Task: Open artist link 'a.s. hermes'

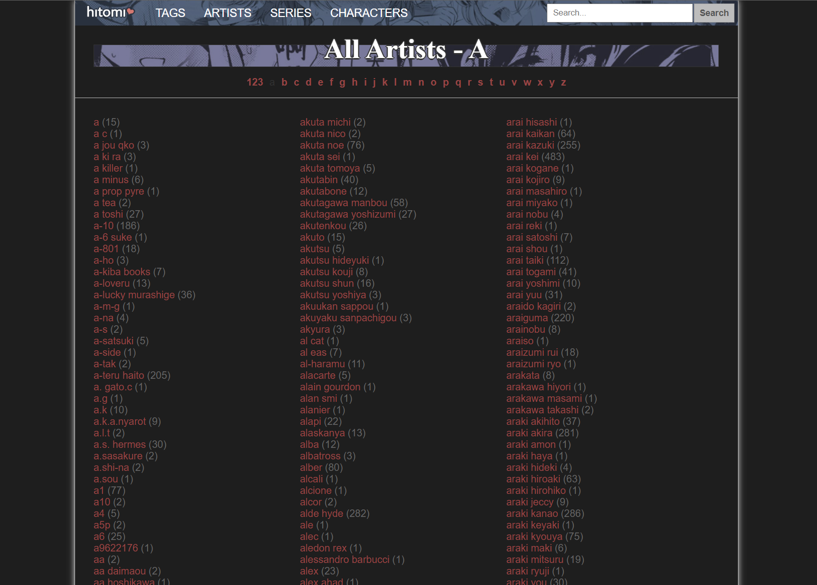Action: [x=120, y=445]
